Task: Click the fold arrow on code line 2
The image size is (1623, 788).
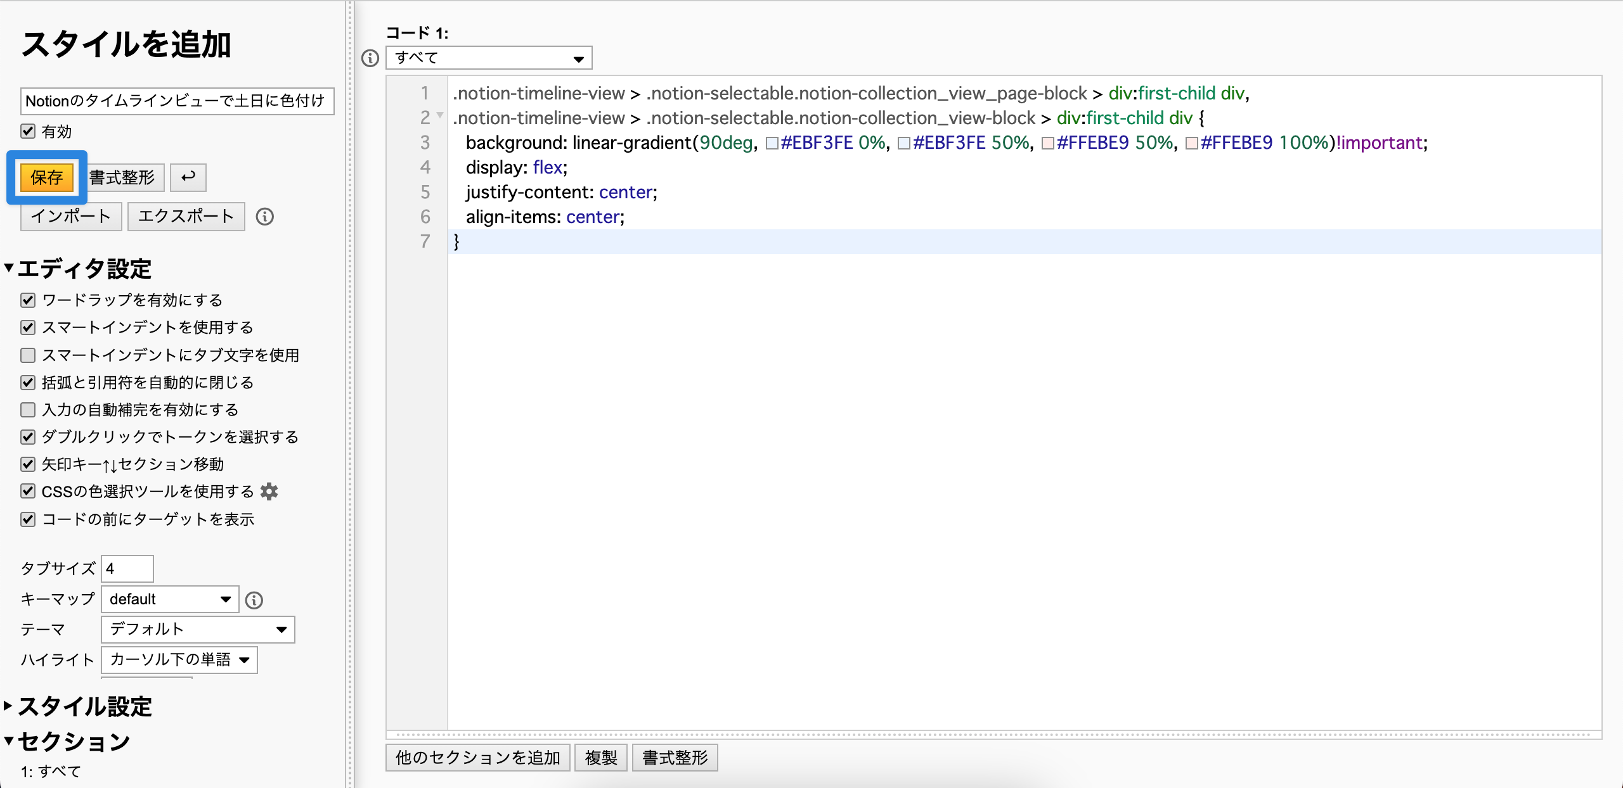Action: [440, 115]
